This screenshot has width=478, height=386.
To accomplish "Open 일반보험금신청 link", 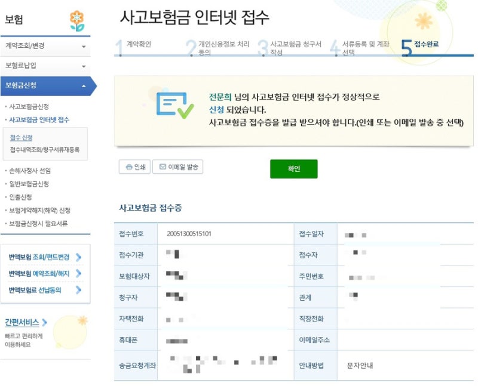I will 29,184.
